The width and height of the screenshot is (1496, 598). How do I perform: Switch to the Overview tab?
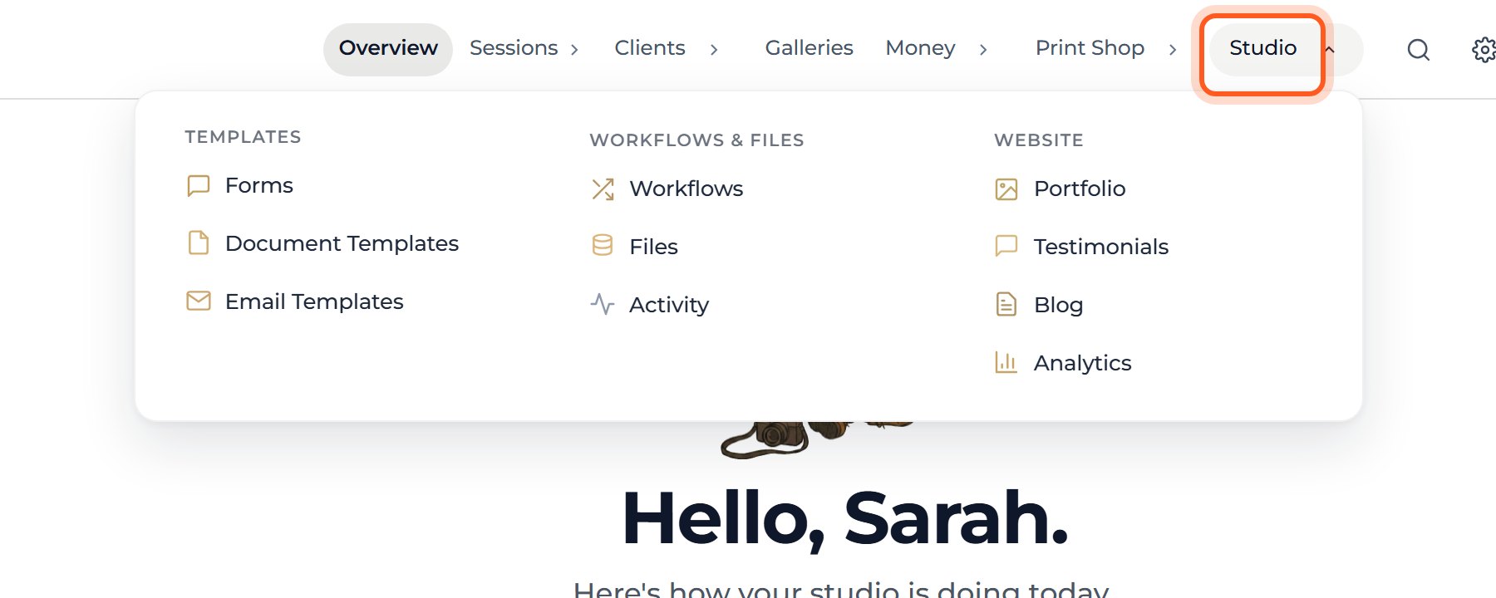pos(388,49)
